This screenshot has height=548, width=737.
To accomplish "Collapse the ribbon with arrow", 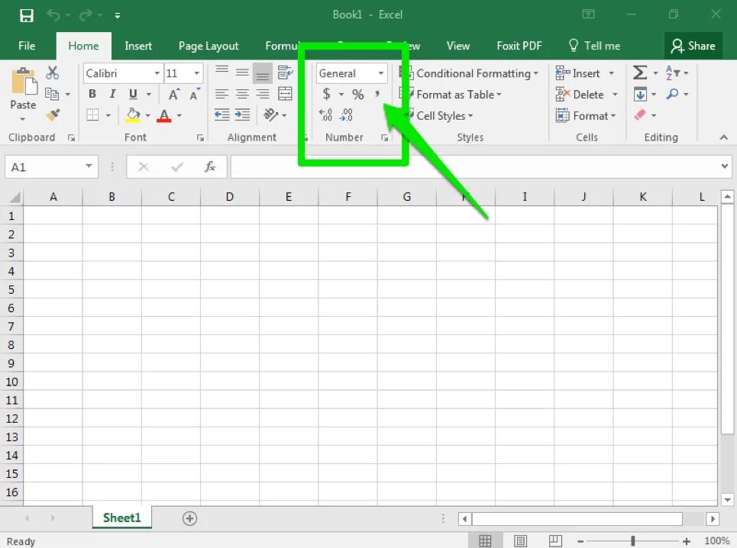I will pos(724,137).
